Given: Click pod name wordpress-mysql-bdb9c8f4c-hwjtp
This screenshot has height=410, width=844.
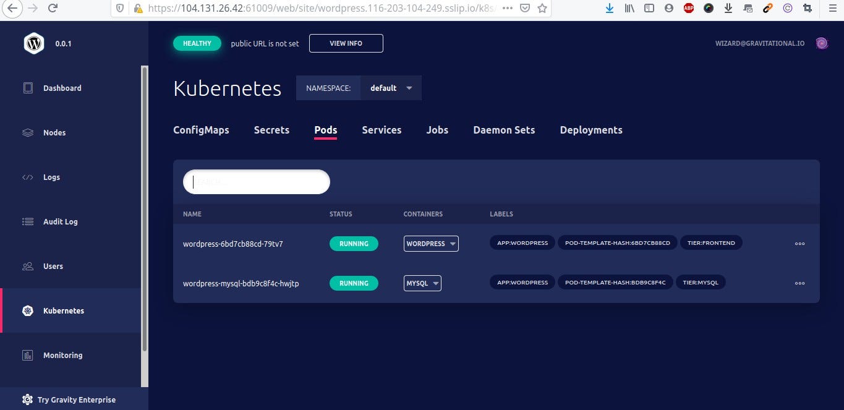Looking at the screenshot, I should click(241, 283).
